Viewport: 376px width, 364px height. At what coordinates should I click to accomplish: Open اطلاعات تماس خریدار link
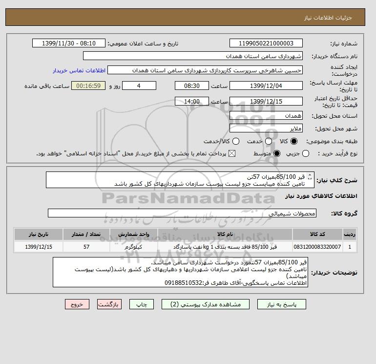pos(79,70)
